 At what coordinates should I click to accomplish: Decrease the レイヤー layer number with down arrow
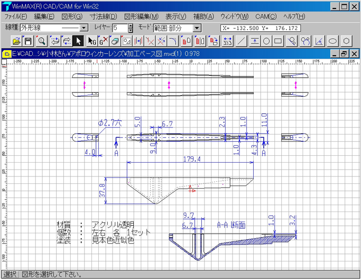(131, 30)
